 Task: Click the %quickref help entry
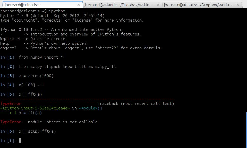8,39
